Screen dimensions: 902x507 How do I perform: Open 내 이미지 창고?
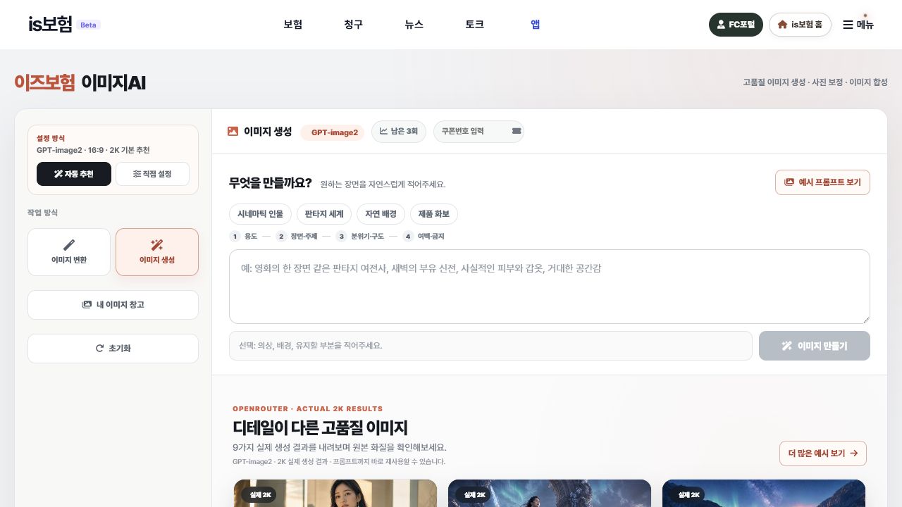pos(113,305)
